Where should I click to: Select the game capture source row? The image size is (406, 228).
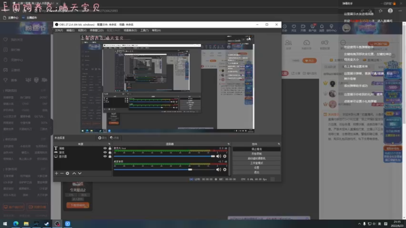[82, 153]
